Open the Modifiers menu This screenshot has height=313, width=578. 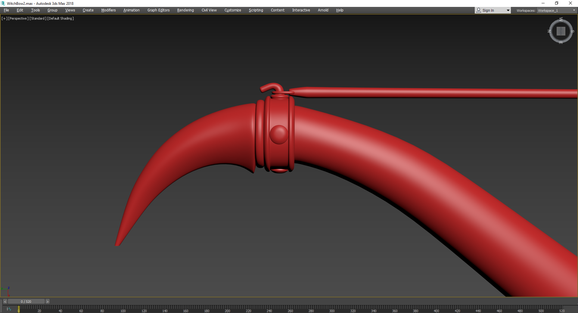tap(108, 10)
